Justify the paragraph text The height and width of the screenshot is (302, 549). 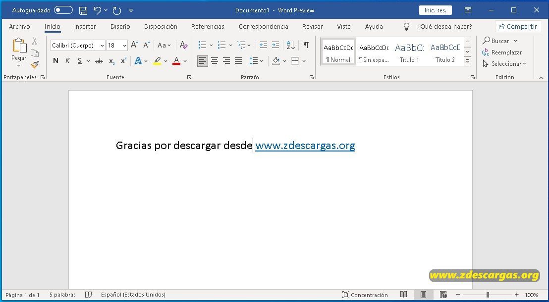pos(238,61)
